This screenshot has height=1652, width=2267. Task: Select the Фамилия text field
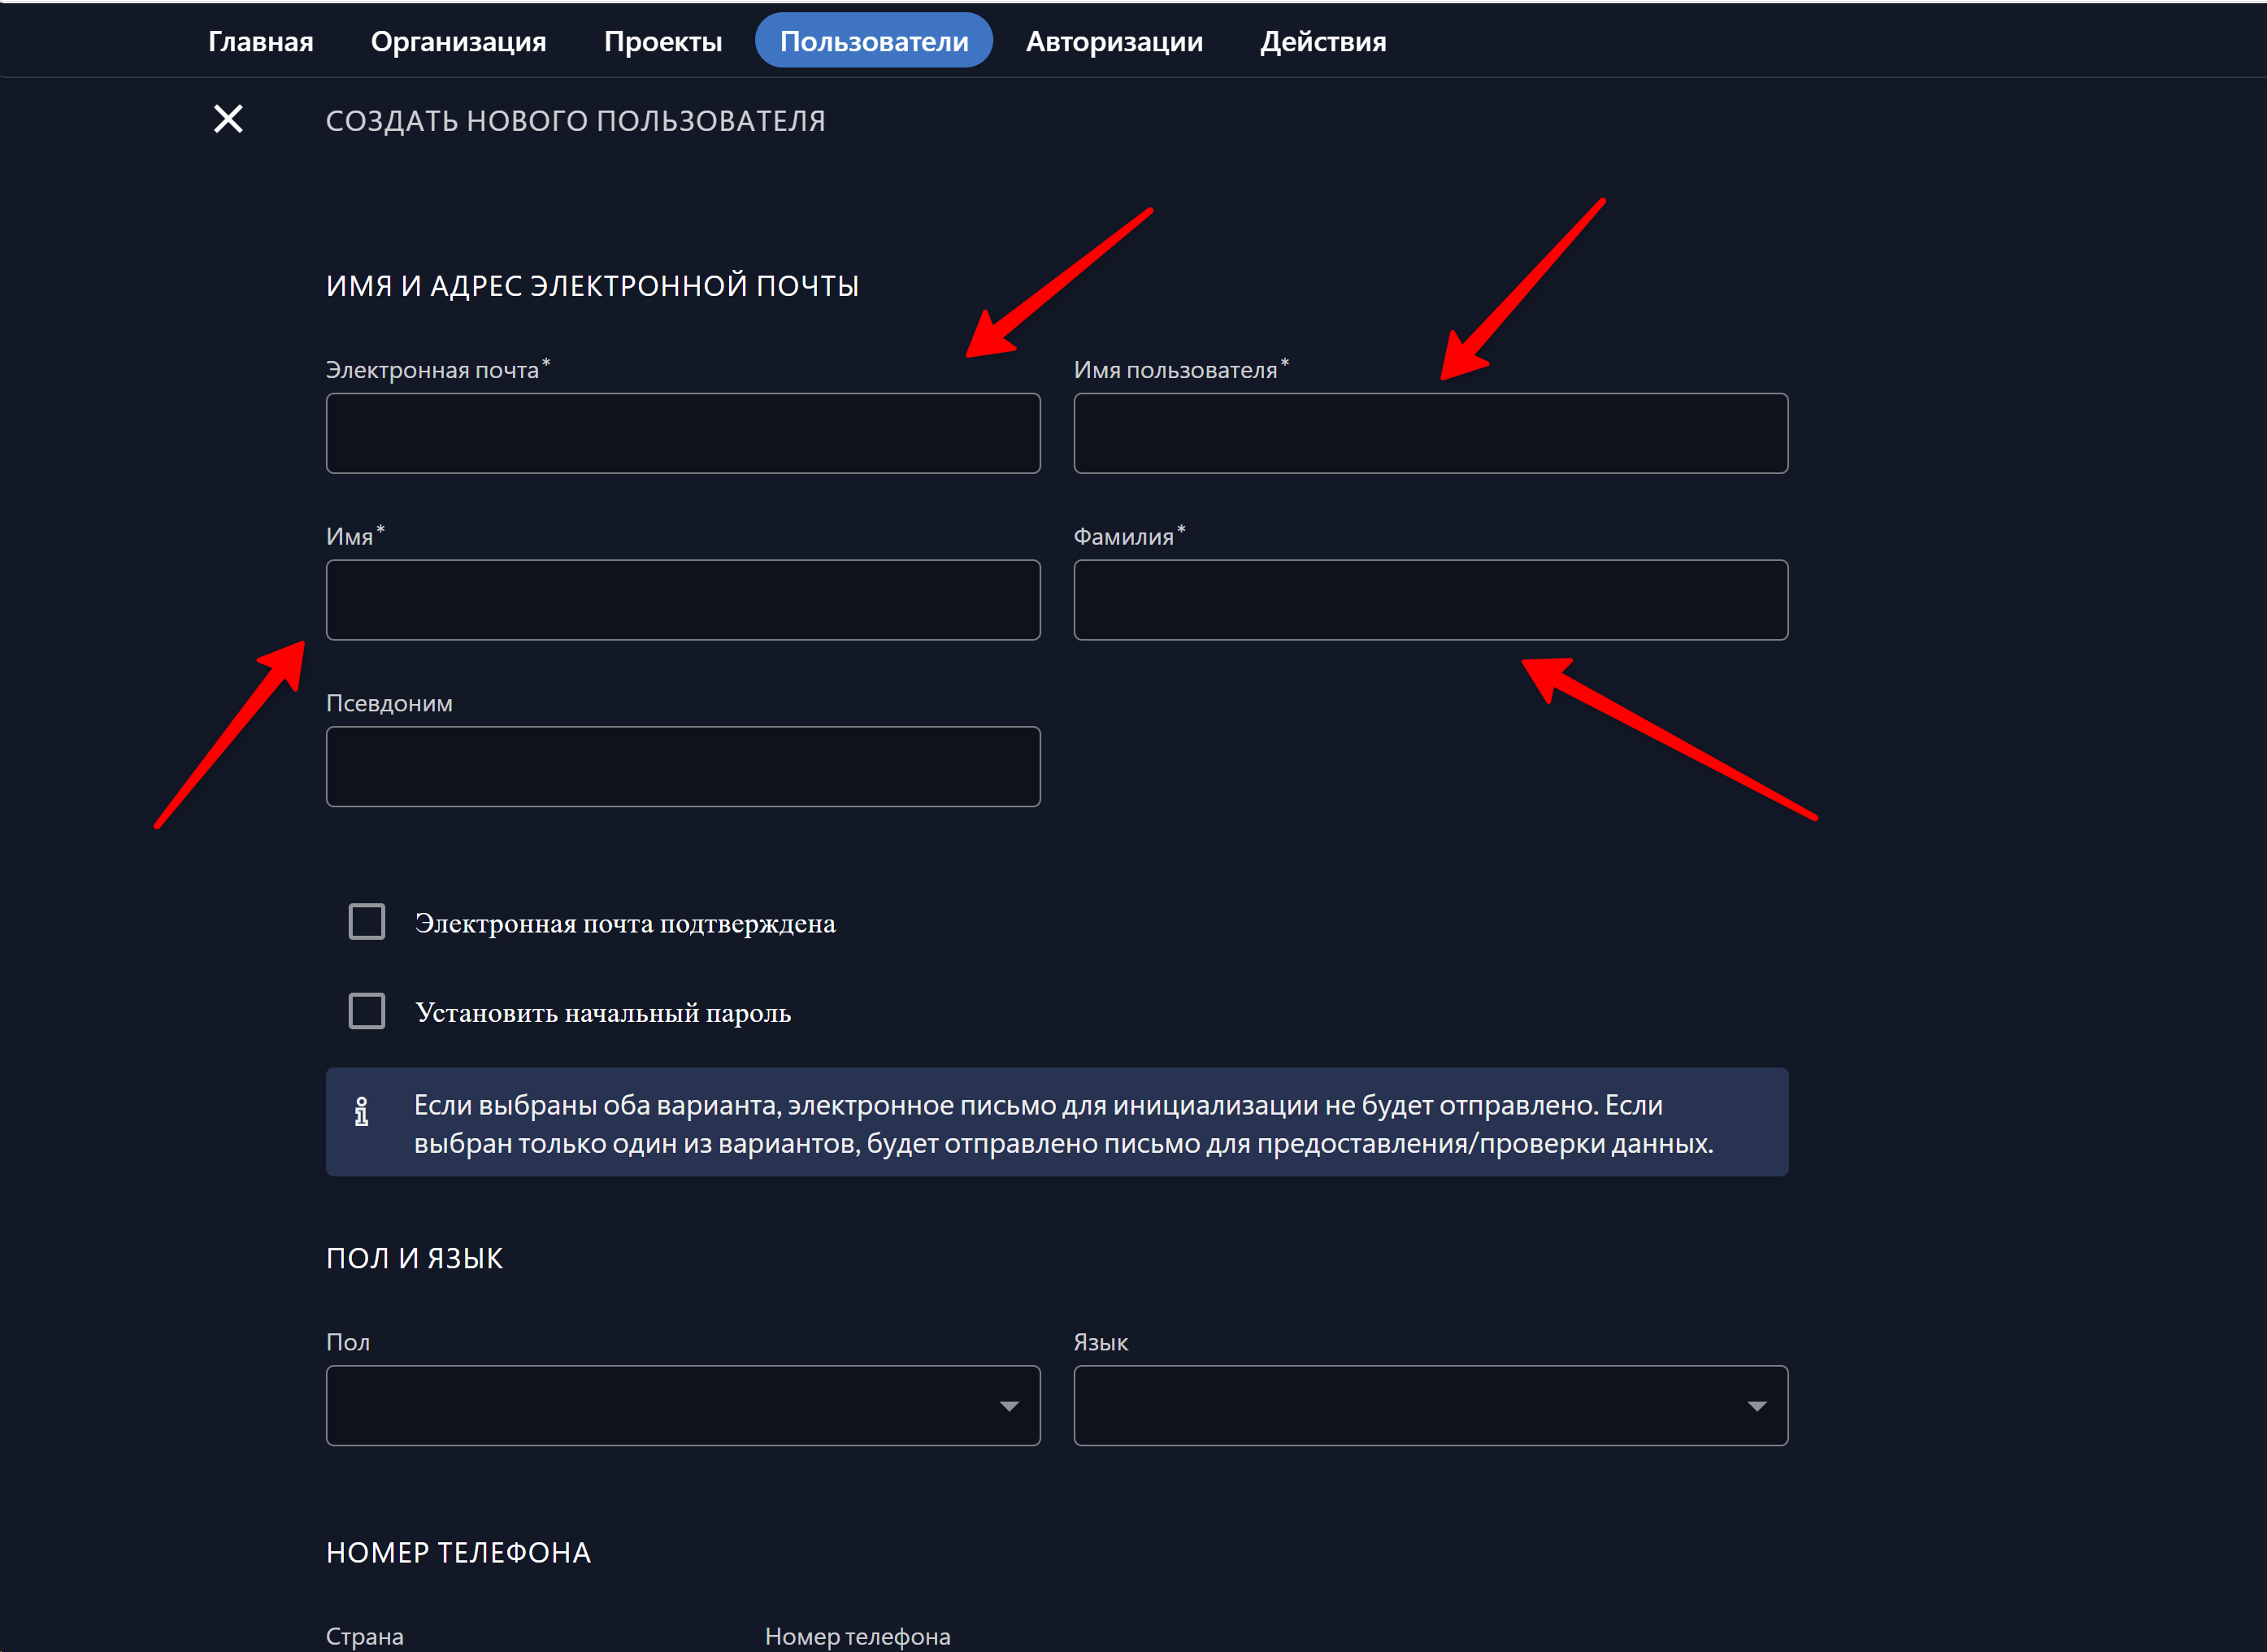pyautogui.click(x=1431, y=600)
